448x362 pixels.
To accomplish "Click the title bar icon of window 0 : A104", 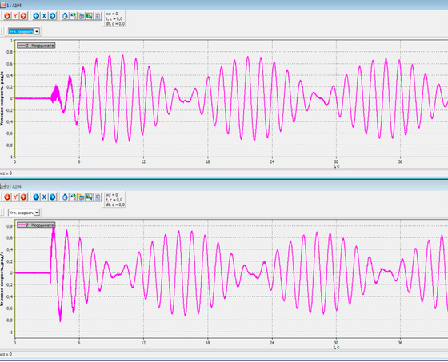I will pos(2,186).
